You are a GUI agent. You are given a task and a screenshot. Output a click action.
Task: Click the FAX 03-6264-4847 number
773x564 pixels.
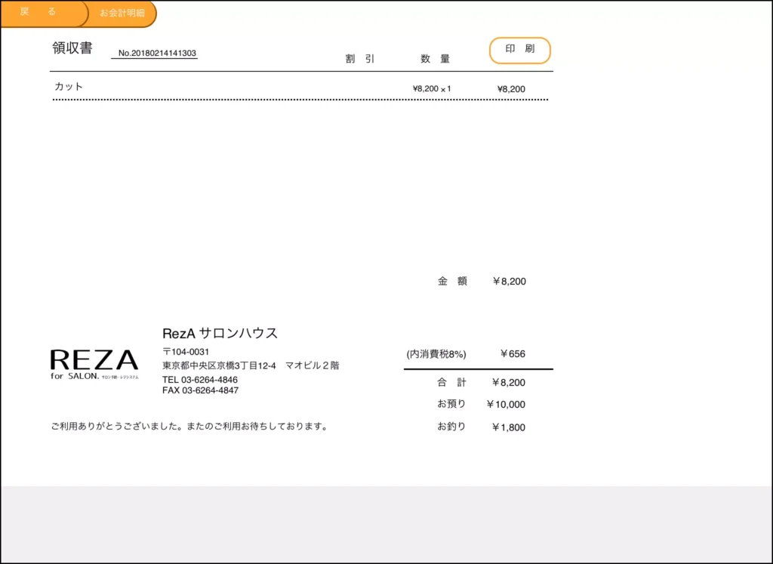coord(200,390)
